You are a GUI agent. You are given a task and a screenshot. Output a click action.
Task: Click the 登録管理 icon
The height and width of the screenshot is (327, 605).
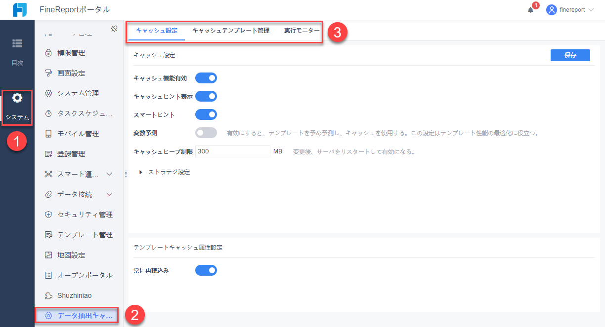(48, 154)
